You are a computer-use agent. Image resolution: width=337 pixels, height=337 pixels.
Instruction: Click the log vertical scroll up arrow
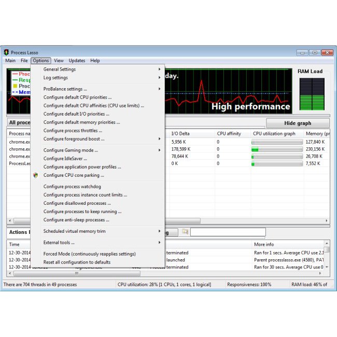click(327, 243)
